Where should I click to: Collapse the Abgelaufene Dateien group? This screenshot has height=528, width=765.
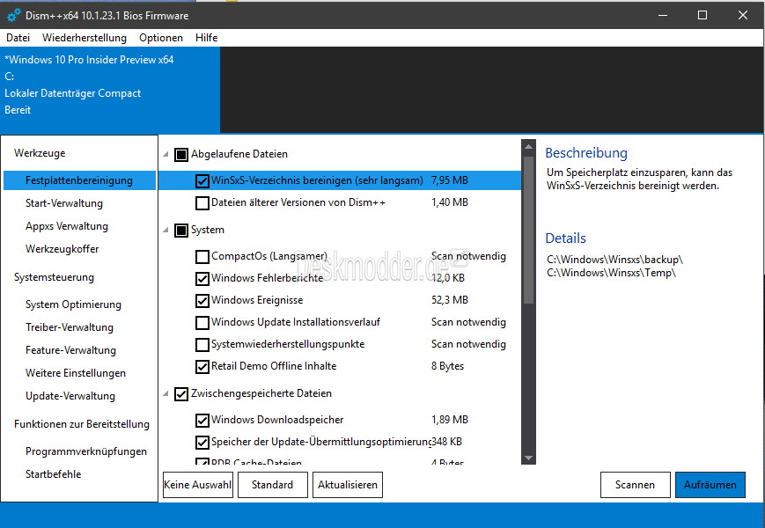coord(166,155)
